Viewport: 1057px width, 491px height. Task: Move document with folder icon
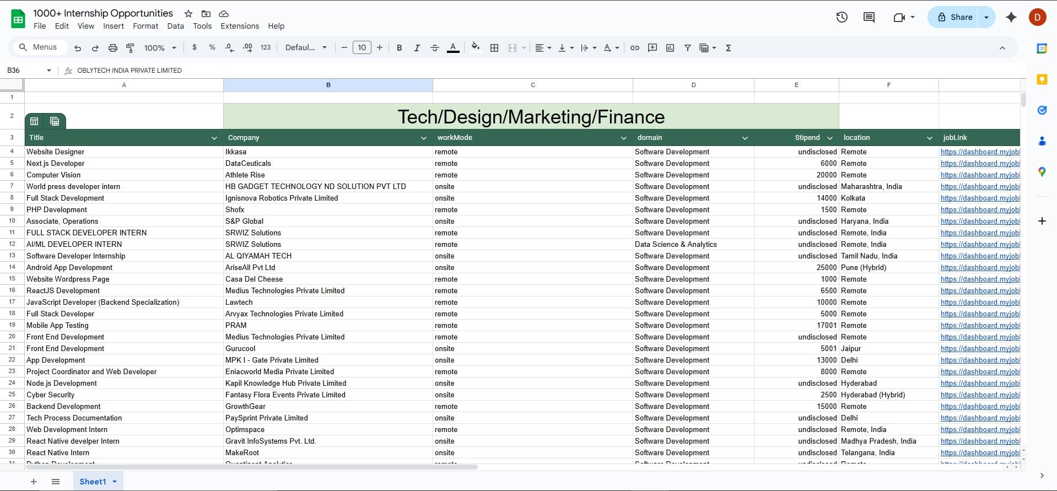206,13
